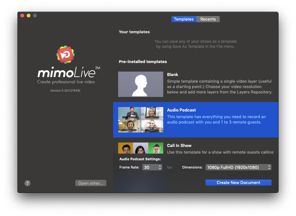Click the Audio Podcast description text
The height and width of the screenshot is (216, 296).
tap(216, 119)
